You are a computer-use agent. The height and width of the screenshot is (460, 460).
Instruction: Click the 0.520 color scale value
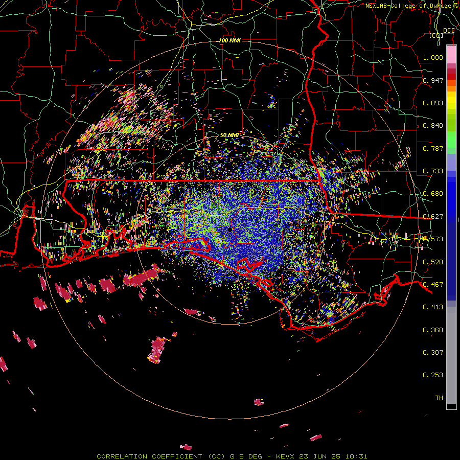433,262
